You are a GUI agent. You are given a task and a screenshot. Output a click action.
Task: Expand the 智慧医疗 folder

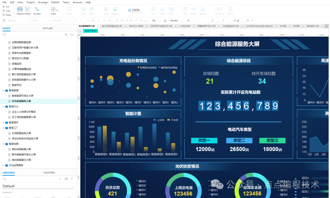click(3, 123)
